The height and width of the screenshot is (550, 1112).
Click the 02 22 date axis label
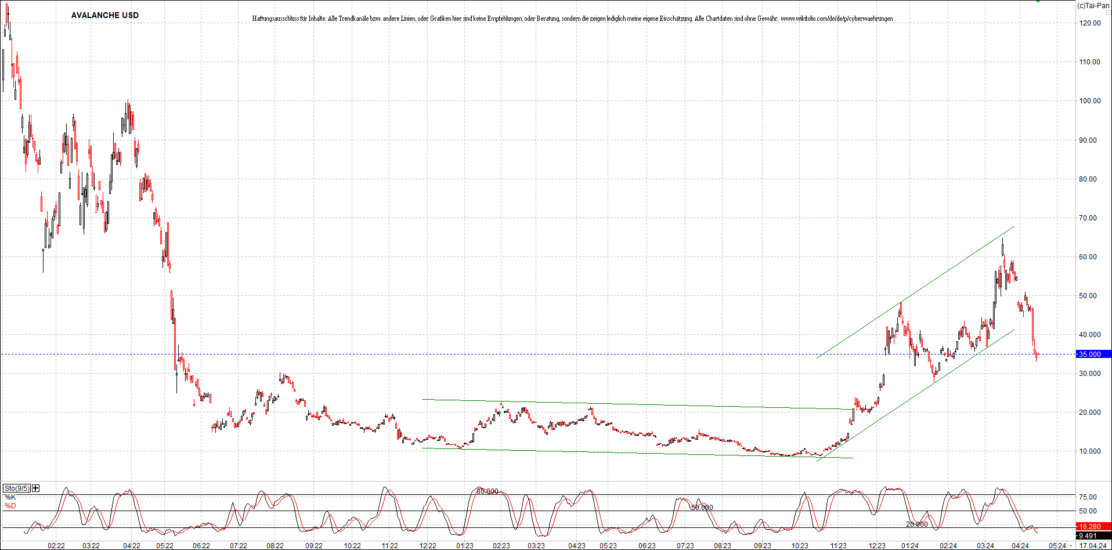coord(56,546)
